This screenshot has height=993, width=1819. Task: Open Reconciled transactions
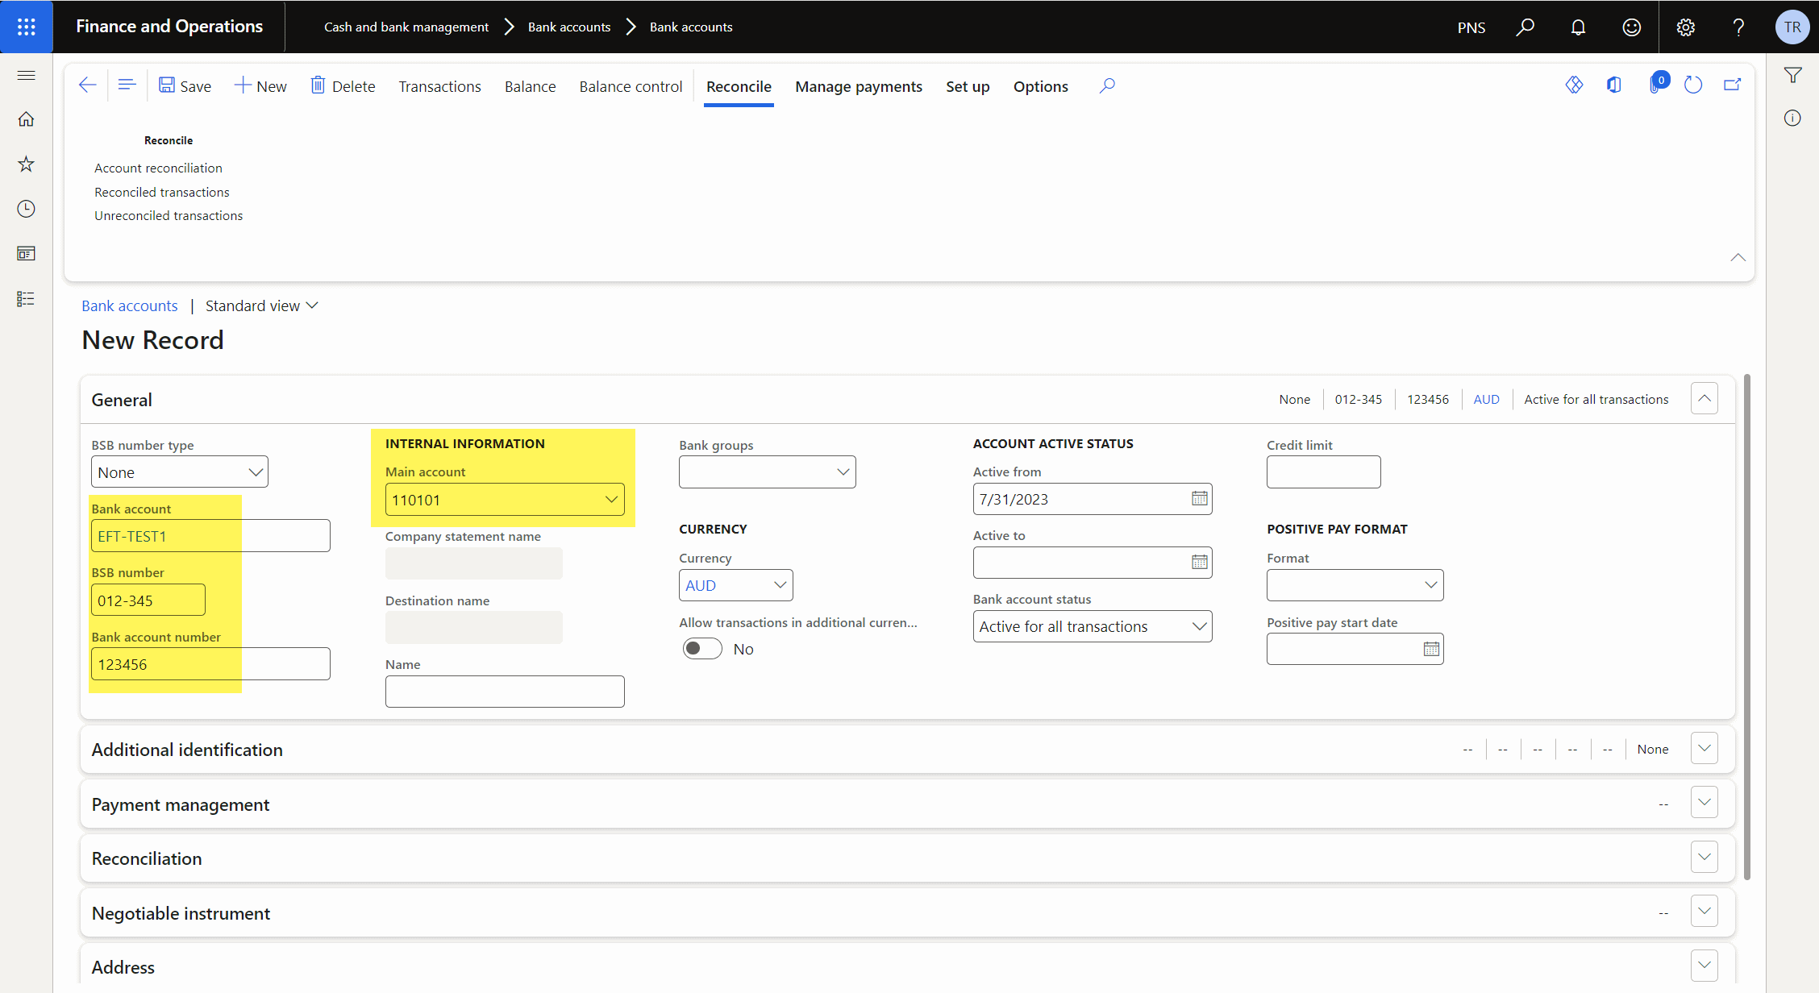(162, 192)
